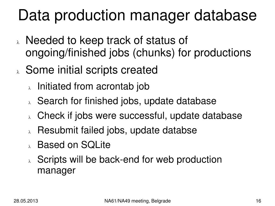The width and height of the screenshot is (275, 206).
Task: Click the bullet marker before 'Search for finished jobs'
Action: (x=30, y=103)
